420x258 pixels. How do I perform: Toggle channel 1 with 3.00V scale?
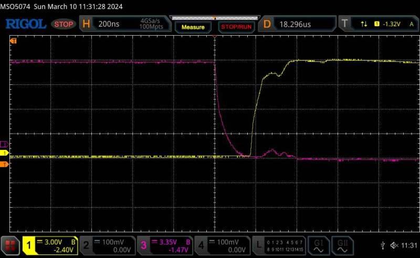click(50, 245)
